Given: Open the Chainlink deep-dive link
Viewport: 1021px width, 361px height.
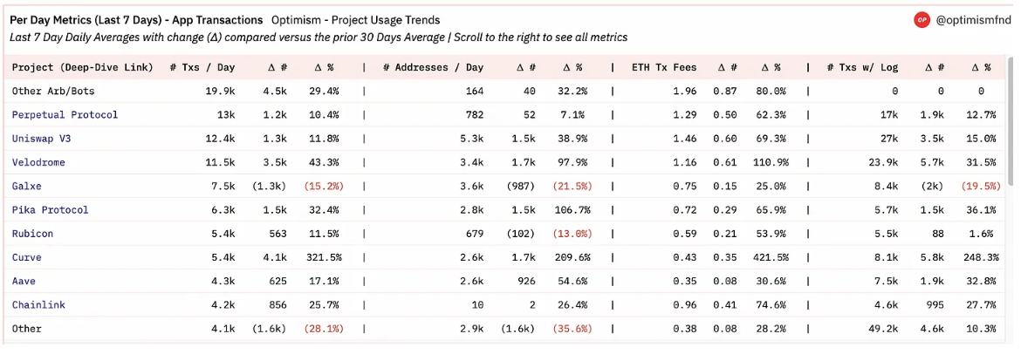Looking at the screenshot, I should click(x=38, y=304).
